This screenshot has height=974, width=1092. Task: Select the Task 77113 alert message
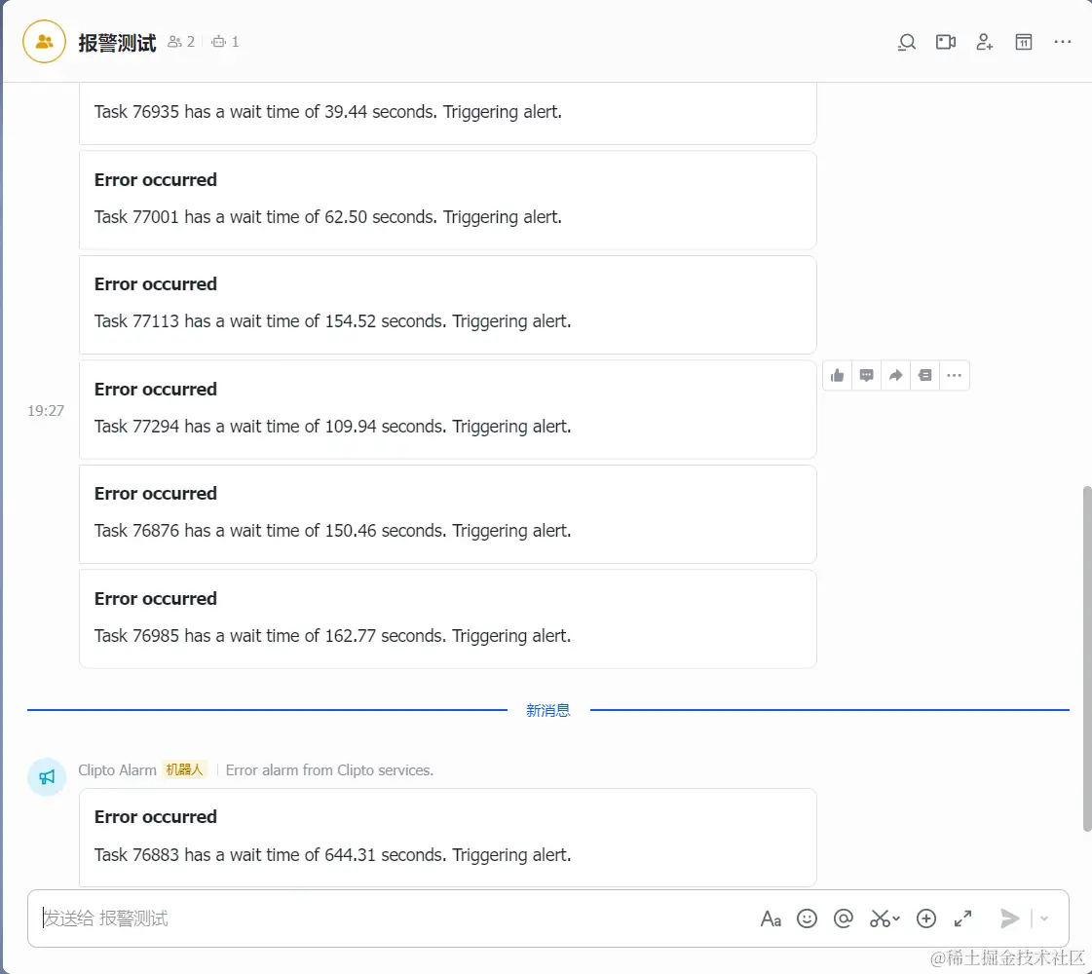[x=448, y=305]
